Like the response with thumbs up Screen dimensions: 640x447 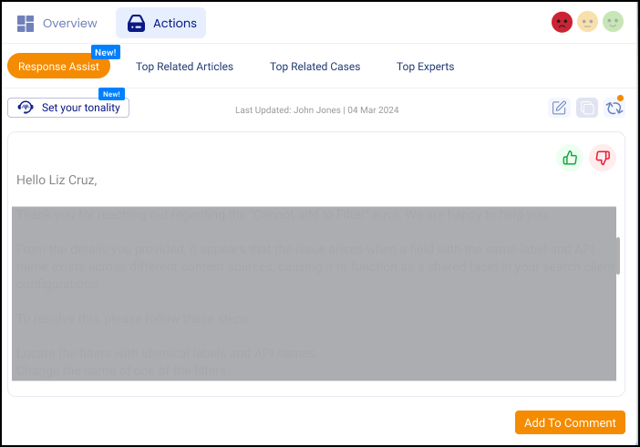[571, 158]
